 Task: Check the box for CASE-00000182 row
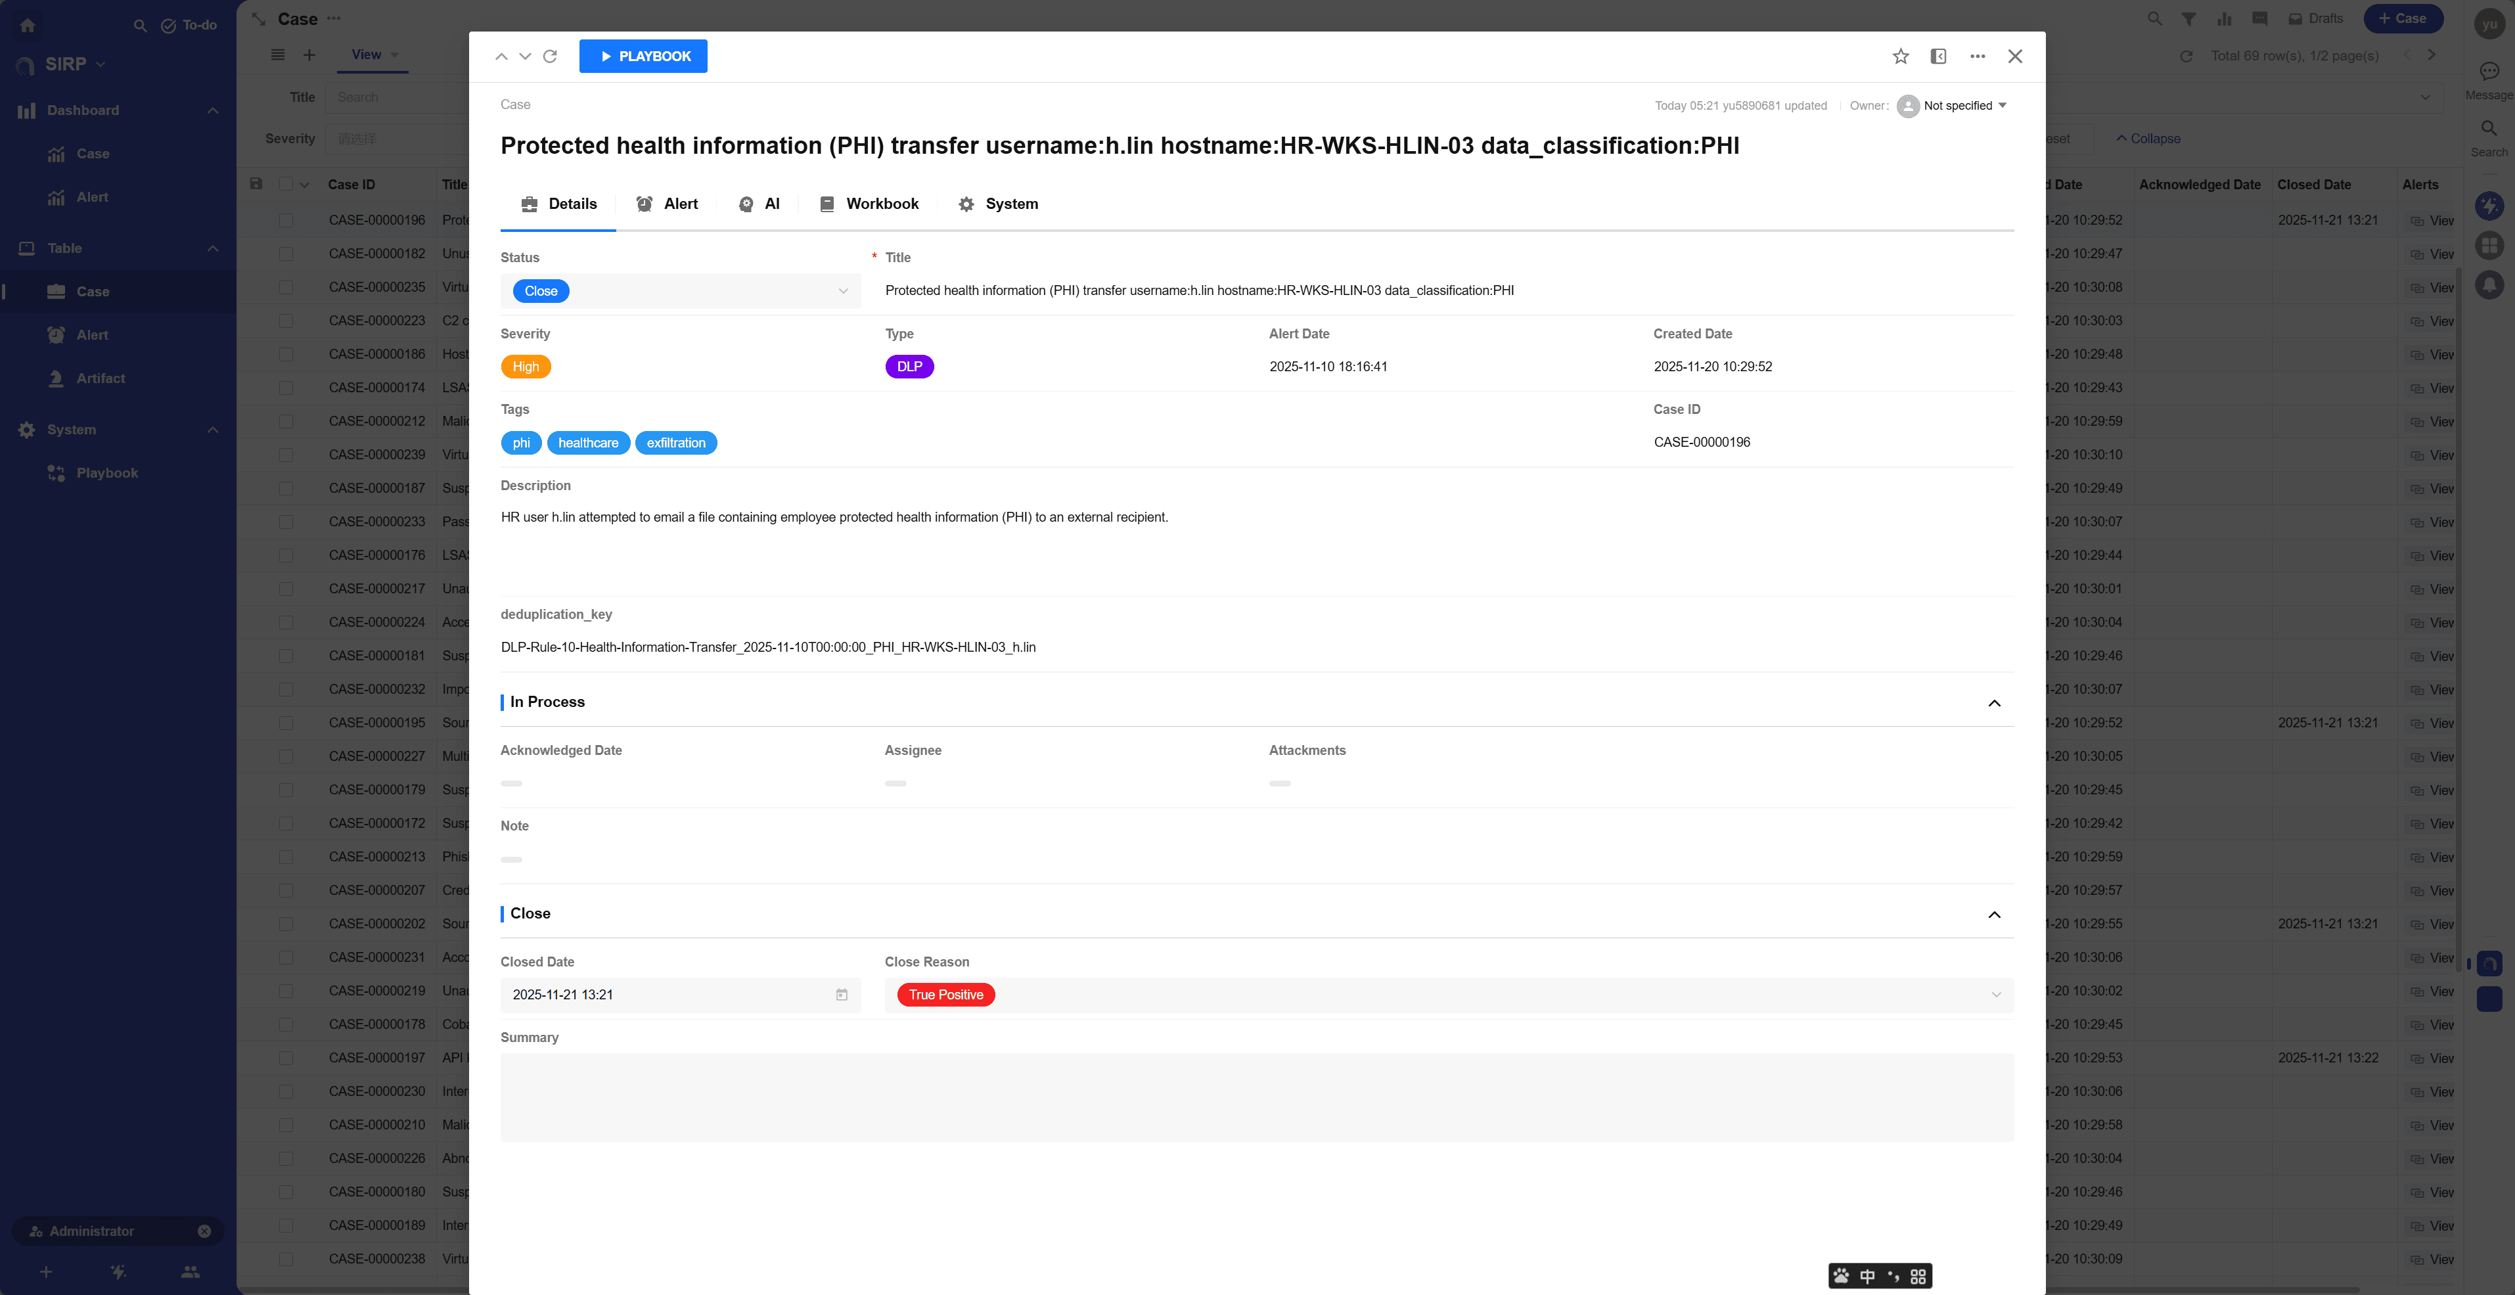coord(286,254)
